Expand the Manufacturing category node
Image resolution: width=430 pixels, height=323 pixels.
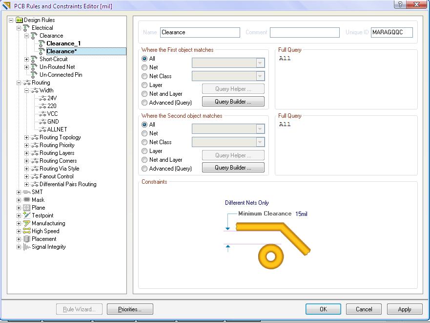pyautogui.click(x=19, y=224)
